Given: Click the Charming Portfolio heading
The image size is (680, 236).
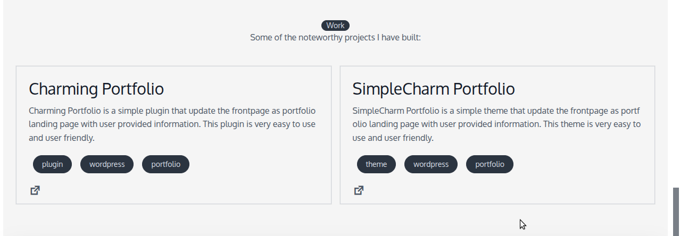Looking at the screenshot, I should pos(96,89).
